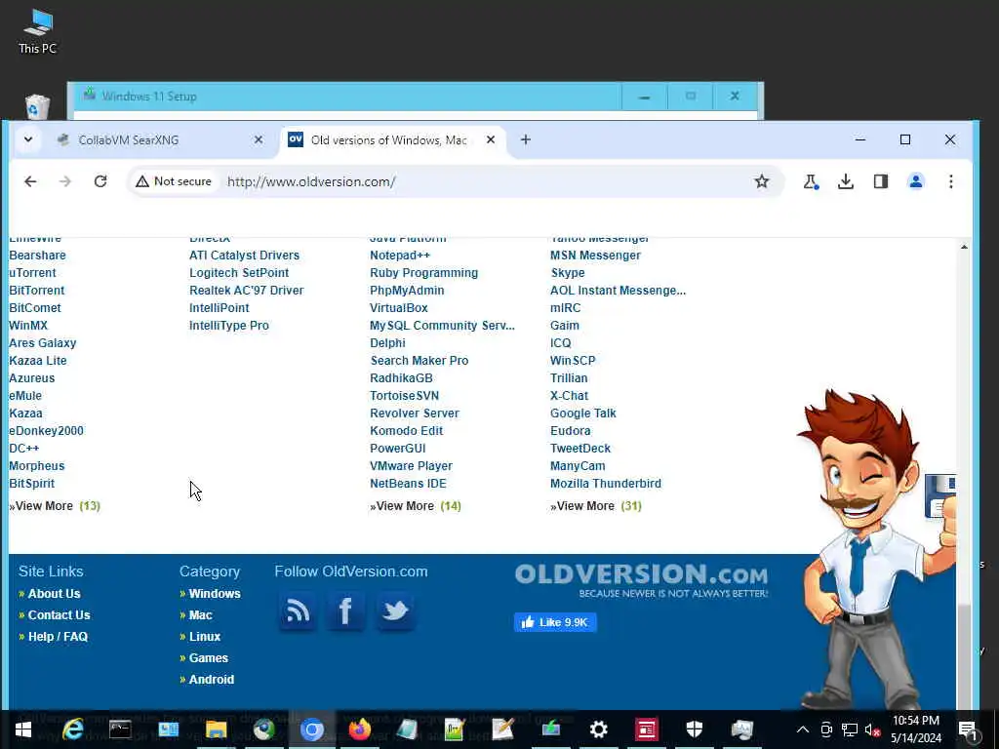Switch to the CollabVM SearXNG tab
The height and width of the screenshot is (749, 999).
(128, 140)
